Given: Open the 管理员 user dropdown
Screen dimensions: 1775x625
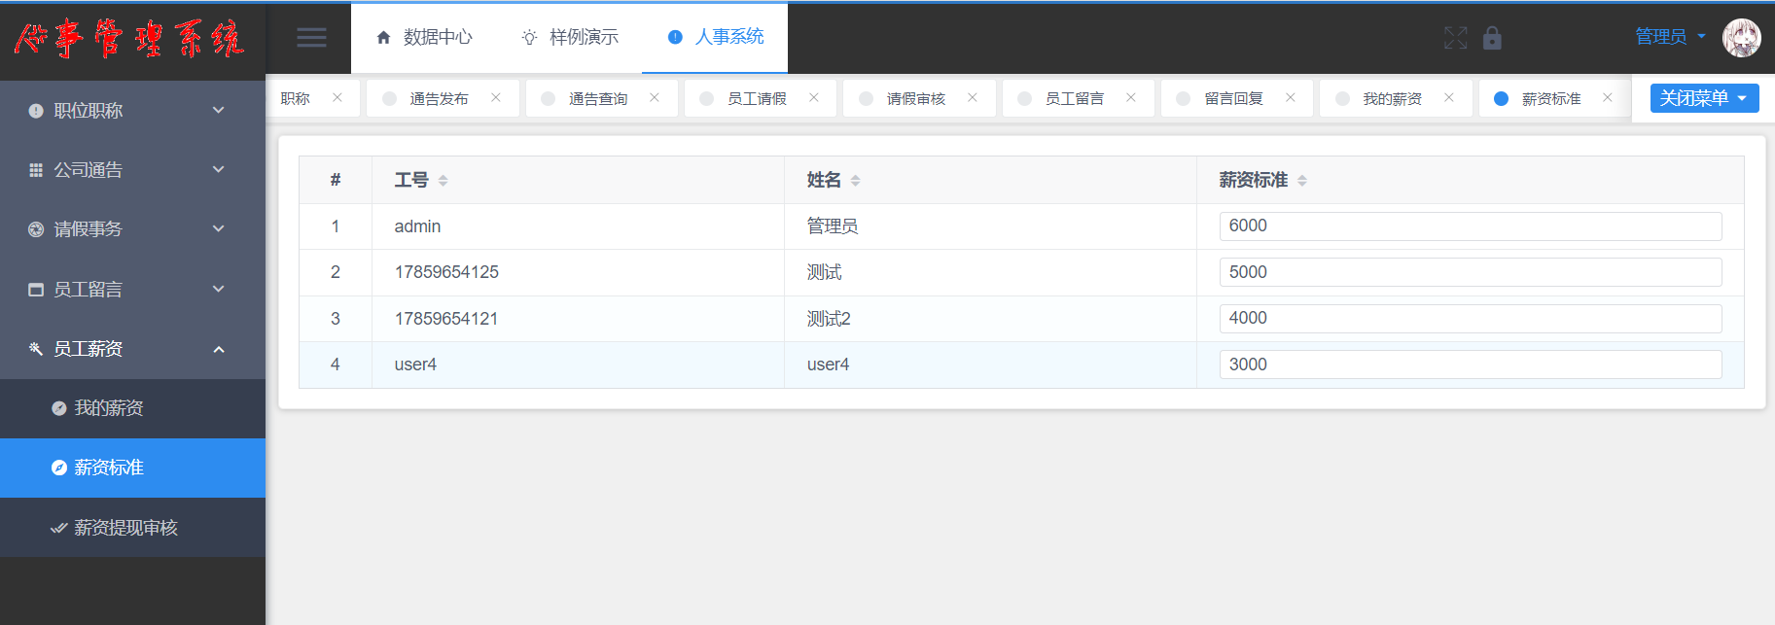Looking at the screenshot, I should [x=1670, y=37].
